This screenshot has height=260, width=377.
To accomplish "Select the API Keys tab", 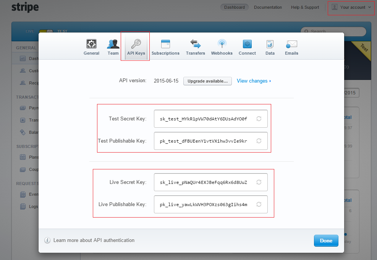I will click(136, 47).
